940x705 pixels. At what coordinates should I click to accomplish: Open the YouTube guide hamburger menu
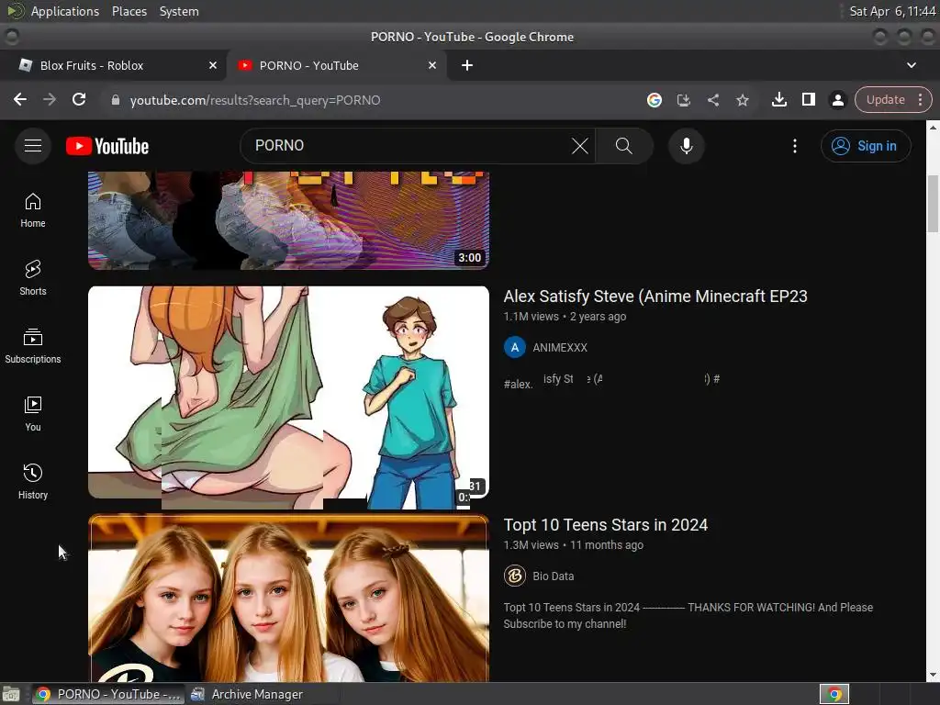pos(32,146)
